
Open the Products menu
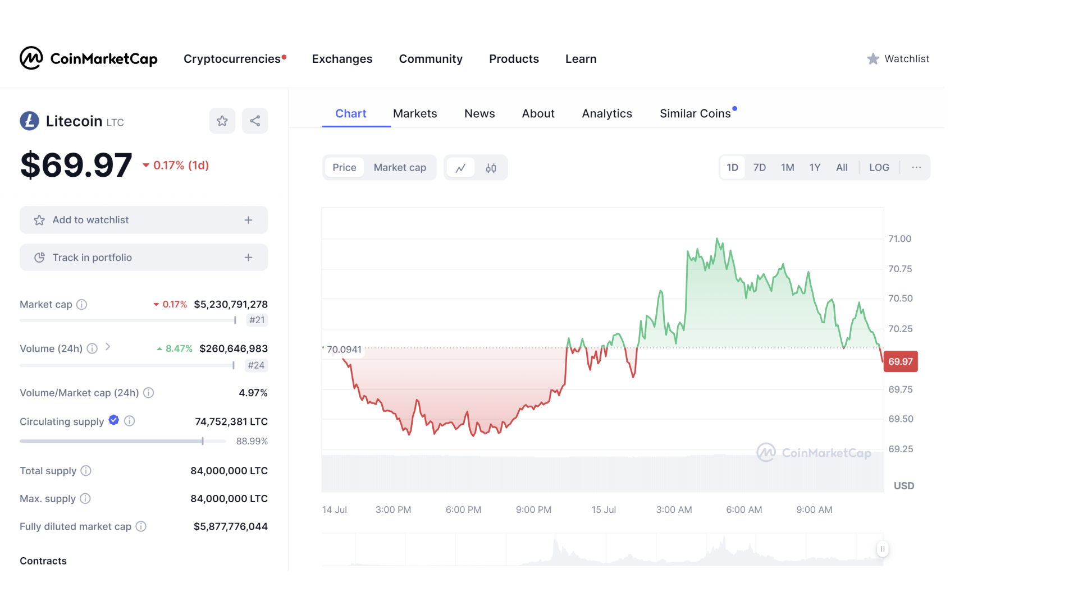coord(514,59)
